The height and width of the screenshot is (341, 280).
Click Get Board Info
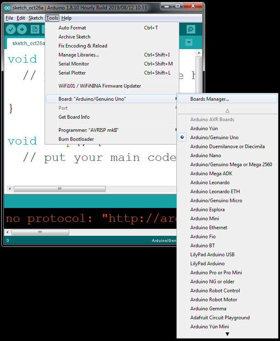pos(112,117)
